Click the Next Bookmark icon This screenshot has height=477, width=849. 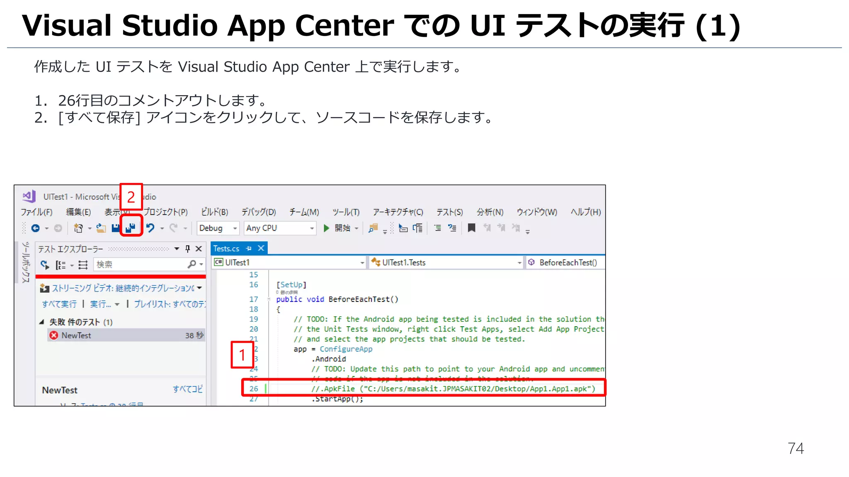point(501,228)
